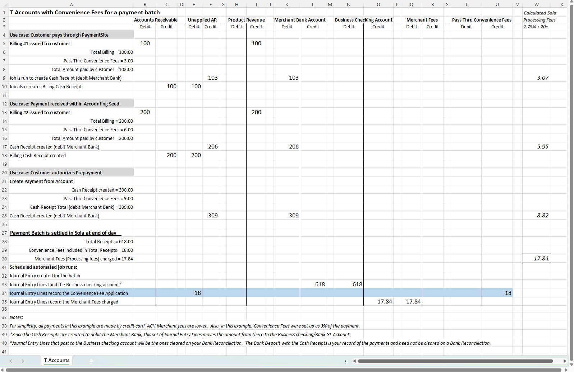Viewport: 574px width, 372px height.
Task: Click the previous sheet navigation arrow
Action: click(11, 361)
